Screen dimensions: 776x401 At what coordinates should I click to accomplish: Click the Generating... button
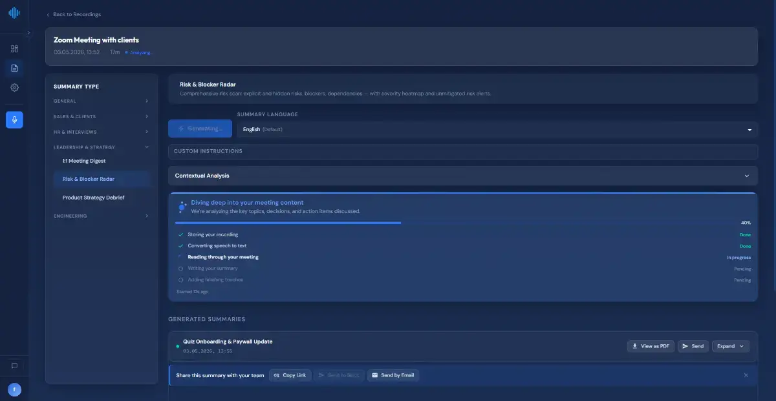click(x=200, y=129)
